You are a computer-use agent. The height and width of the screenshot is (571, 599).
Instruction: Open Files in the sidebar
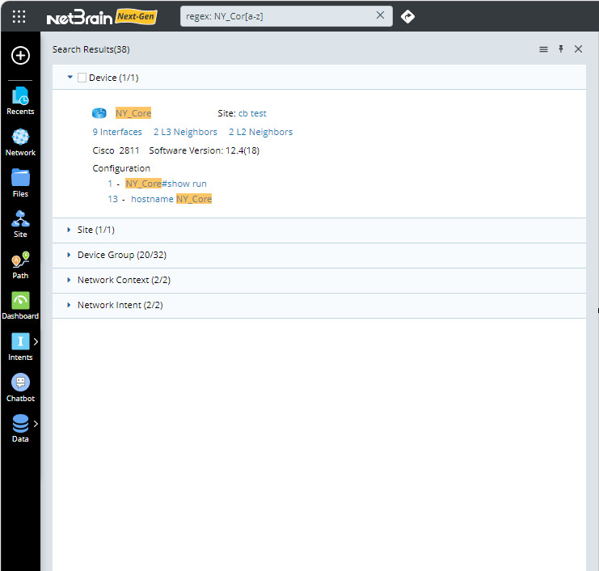(20, 183)
